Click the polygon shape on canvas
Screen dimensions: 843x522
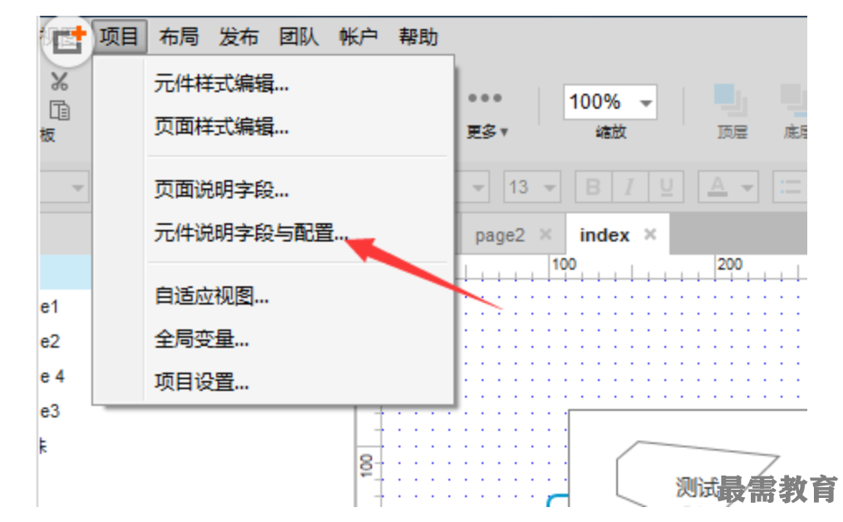[697, 472]
